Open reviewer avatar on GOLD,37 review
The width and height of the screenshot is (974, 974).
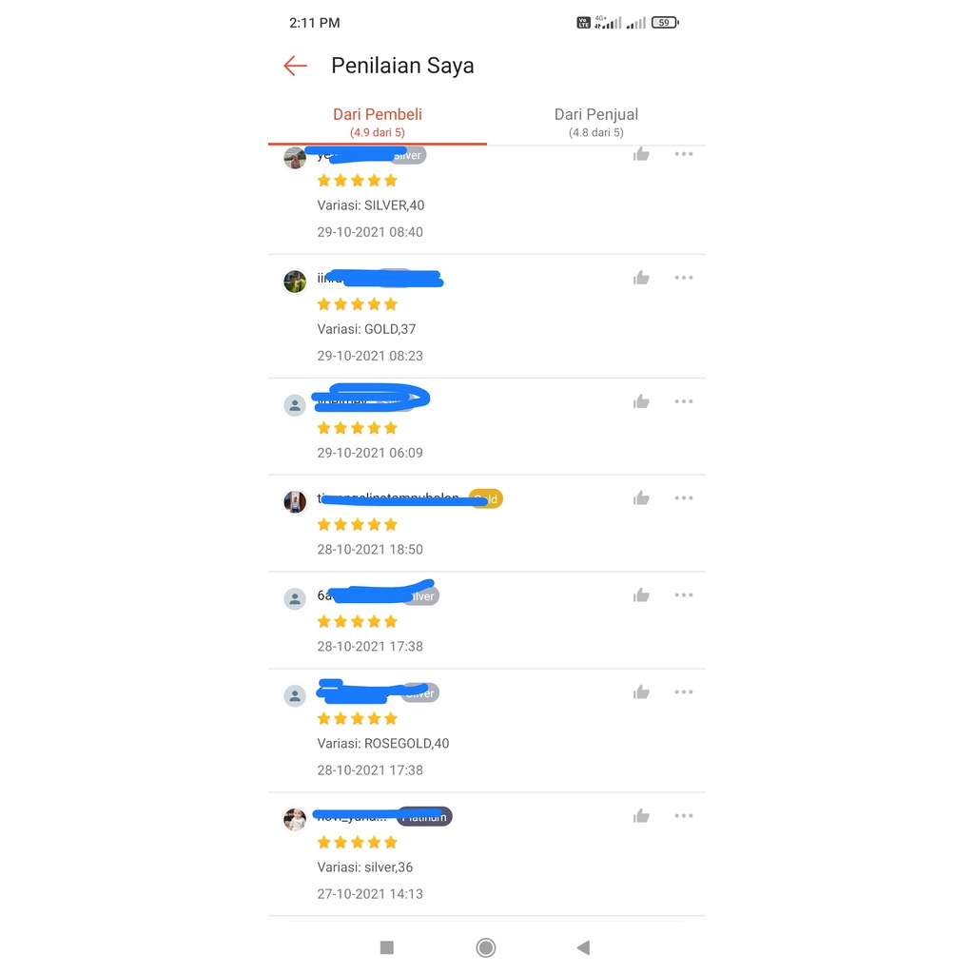pyautogui.click(x=295, y=282)
